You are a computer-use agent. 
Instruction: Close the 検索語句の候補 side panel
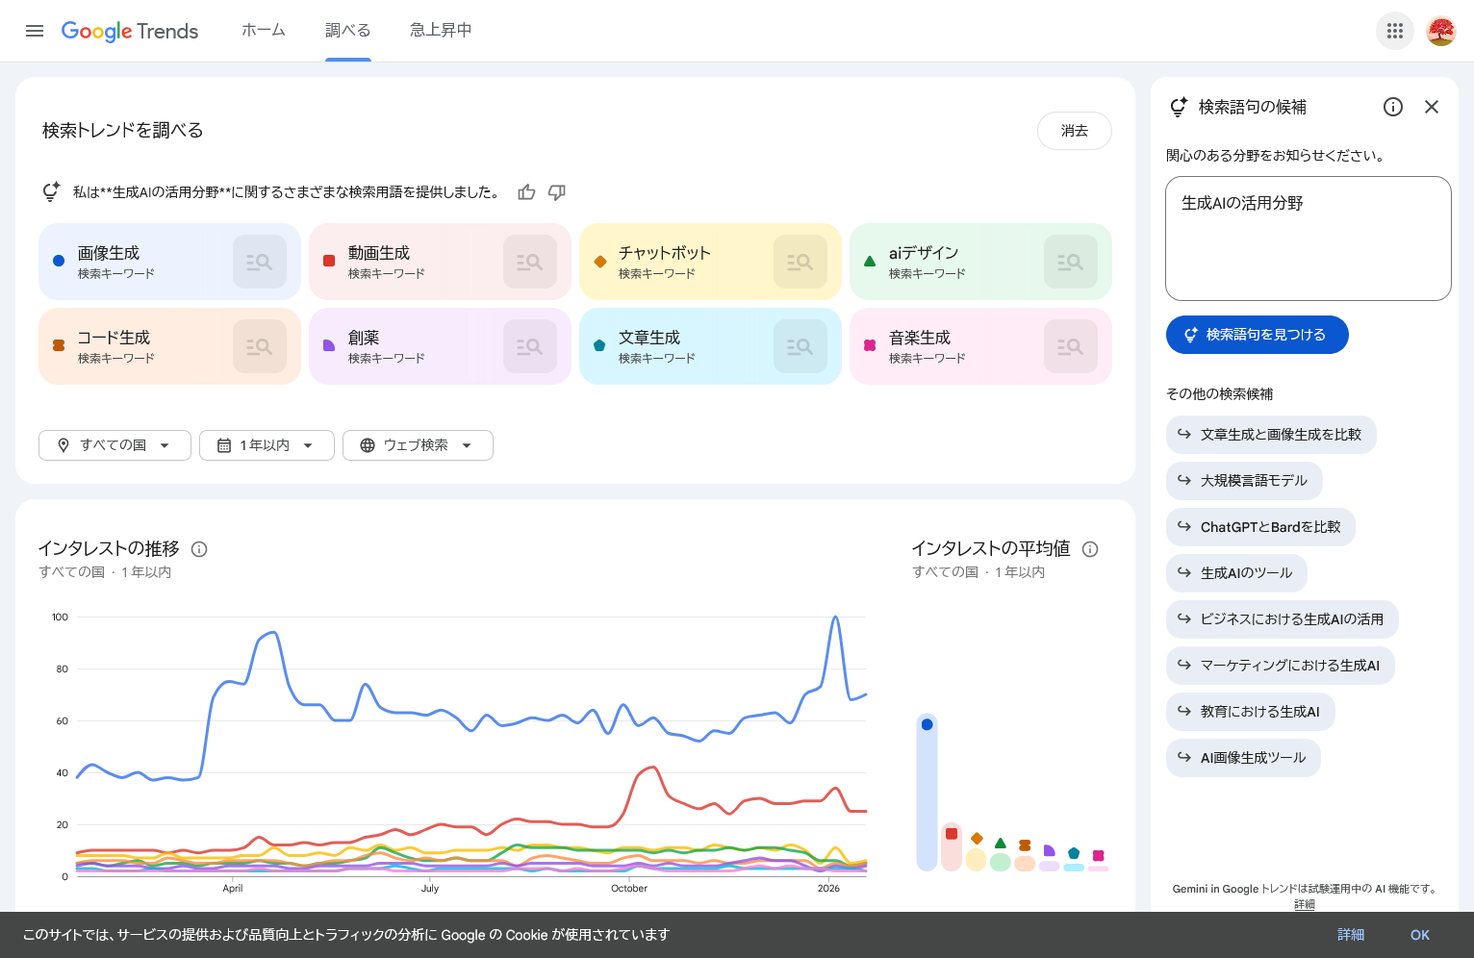coord(1432,107)
